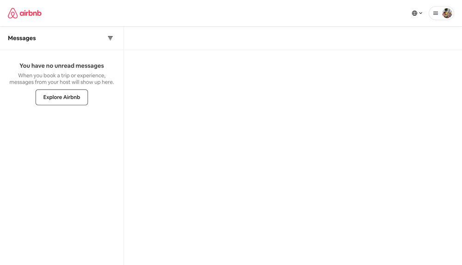Image resolution: width=462 pixels, height=265 pixels.
Task: Click the divider between sidebar and conversation
Action: (x=123, y=157)
